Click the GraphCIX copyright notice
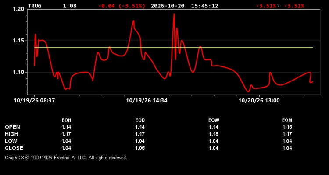The image size is (329, 175). 66,157
